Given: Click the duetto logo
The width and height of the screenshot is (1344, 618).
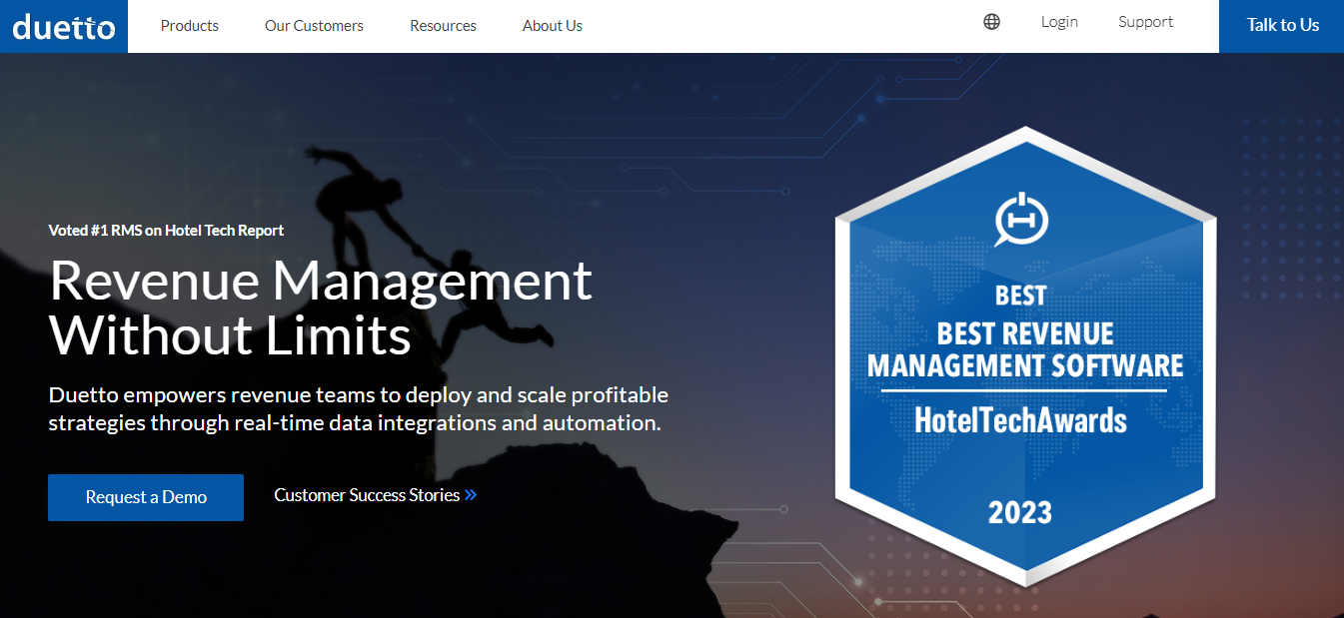Looking at the screenshot, I should coord(63,25).
